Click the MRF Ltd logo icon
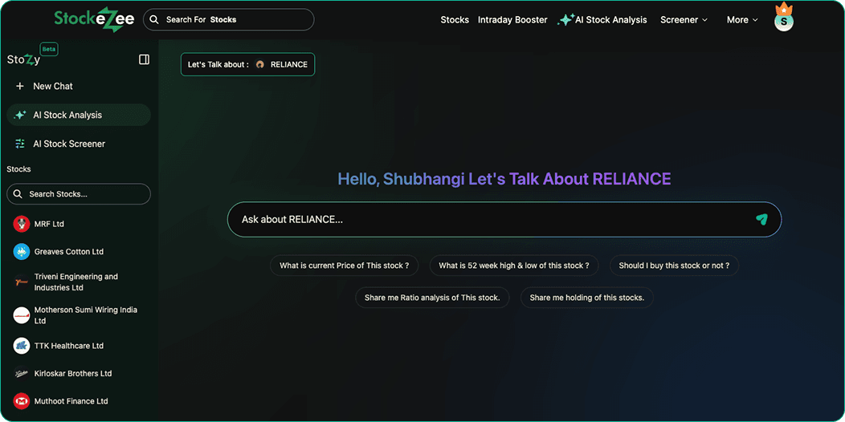845x422 pixels. (x=22, y=224)
